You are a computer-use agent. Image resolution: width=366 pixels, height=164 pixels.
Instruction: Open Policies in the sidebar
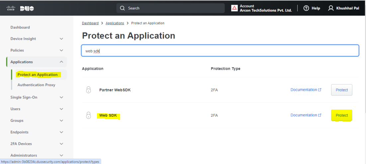pyautogui.click(x=17, y=50)
